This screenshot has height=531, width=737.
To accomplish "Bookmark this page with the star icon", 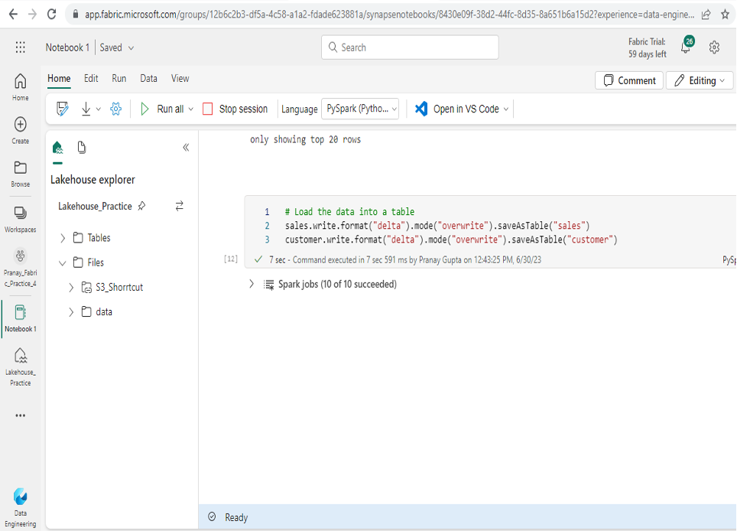I will click(726, 14).
